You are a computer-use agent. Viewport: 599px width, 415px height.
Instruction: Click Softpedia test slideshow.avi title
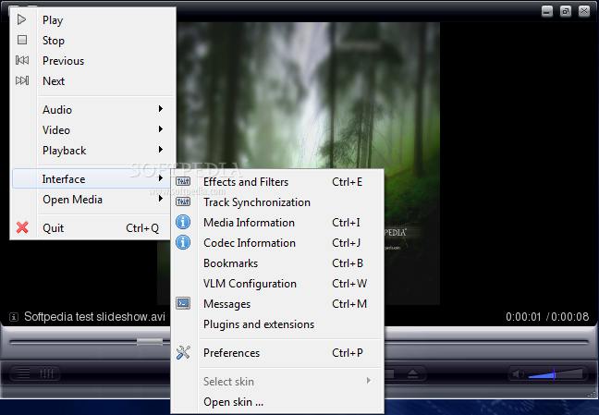point(94,317)
